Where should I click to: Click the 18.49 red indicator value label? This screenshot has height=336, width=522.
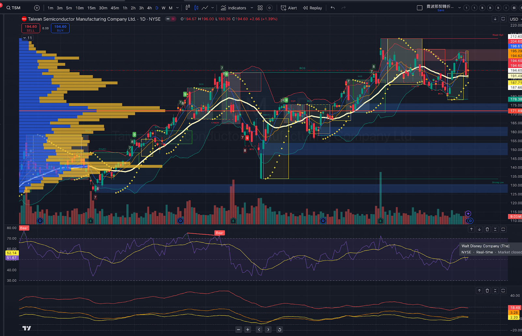coord(515,308)
